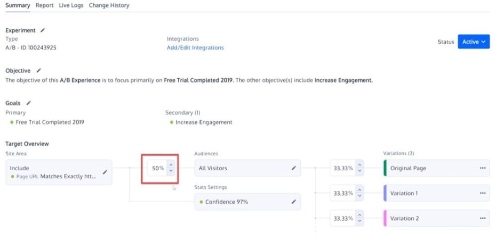
Task: Click the pencil icon next to Experiment
Action: click(43, 30)
